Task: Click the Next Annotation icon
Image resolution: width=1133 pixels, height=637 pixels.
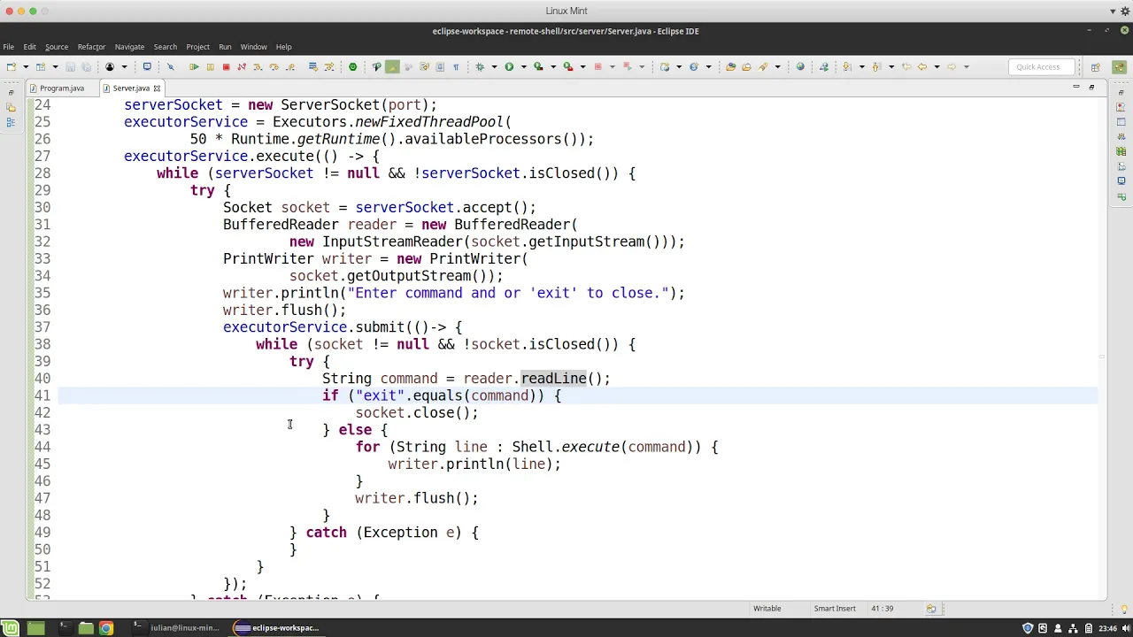Action: pyautogui.click(x=845, y=66)
